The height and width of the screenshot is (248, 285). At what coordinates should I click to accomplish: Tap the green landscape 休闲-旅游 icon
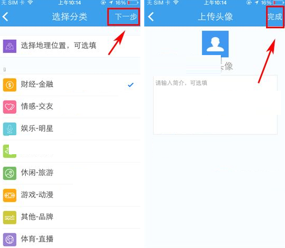pyautogui.click(x=9, y=174)
